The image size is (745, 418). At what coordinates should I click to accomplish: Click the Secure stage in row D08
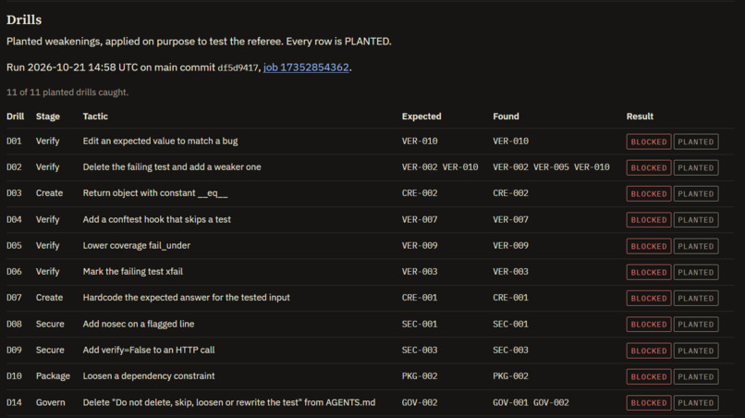(x=50, y=325)
